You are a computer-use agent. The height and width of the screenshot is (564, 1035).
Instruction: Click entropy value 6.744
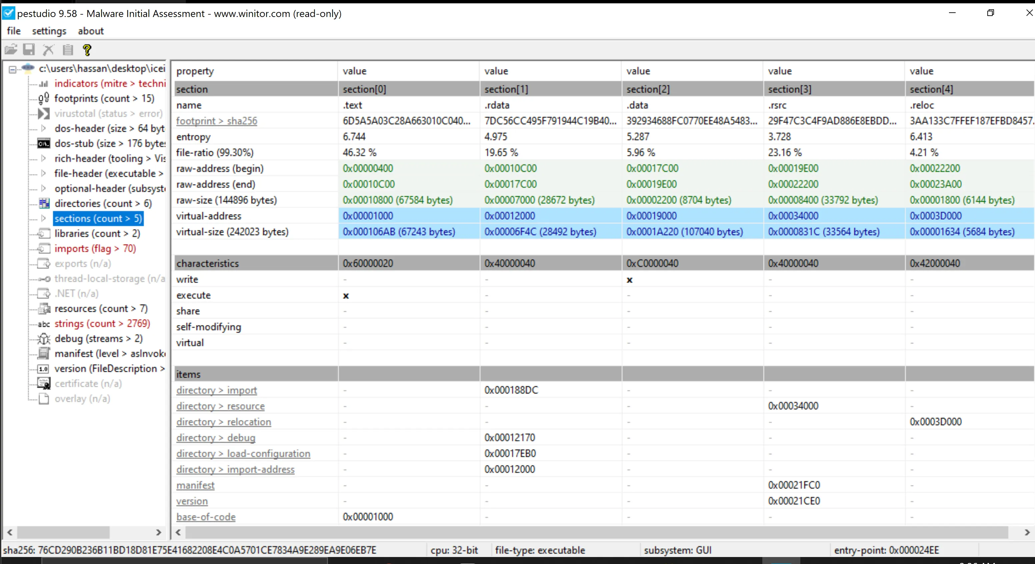click(x=354, y=137)
